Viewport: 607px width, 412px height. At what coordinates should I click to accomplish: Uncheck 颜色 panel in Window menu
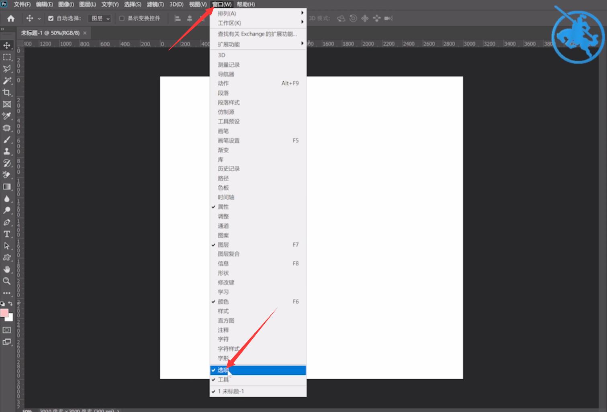[258, 302]
